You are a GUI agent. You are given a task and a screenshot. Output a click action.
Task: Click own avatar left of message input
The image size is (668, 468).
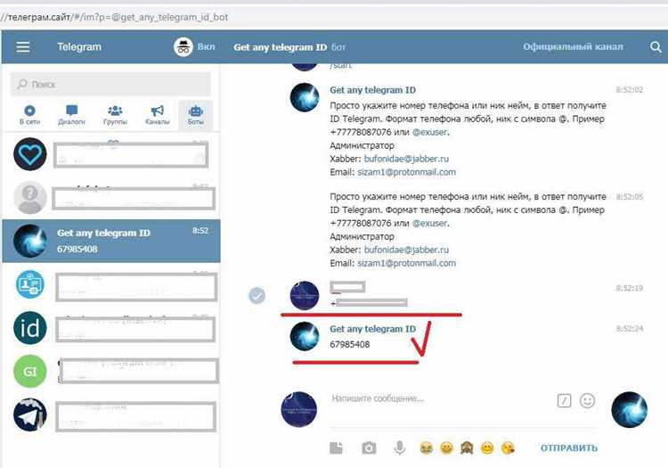click(299, 409)
